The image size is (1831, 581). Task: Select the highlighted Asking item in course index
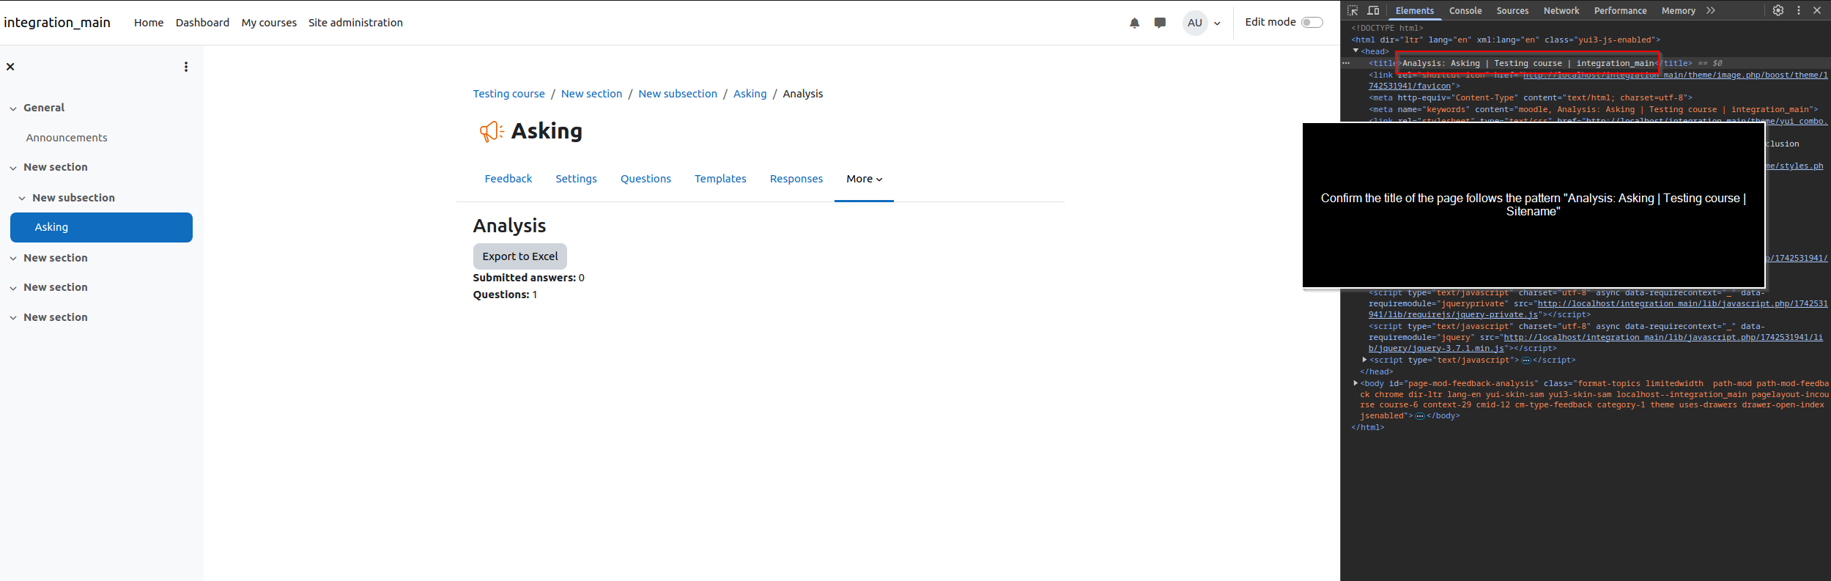click(x=101, y=227)
